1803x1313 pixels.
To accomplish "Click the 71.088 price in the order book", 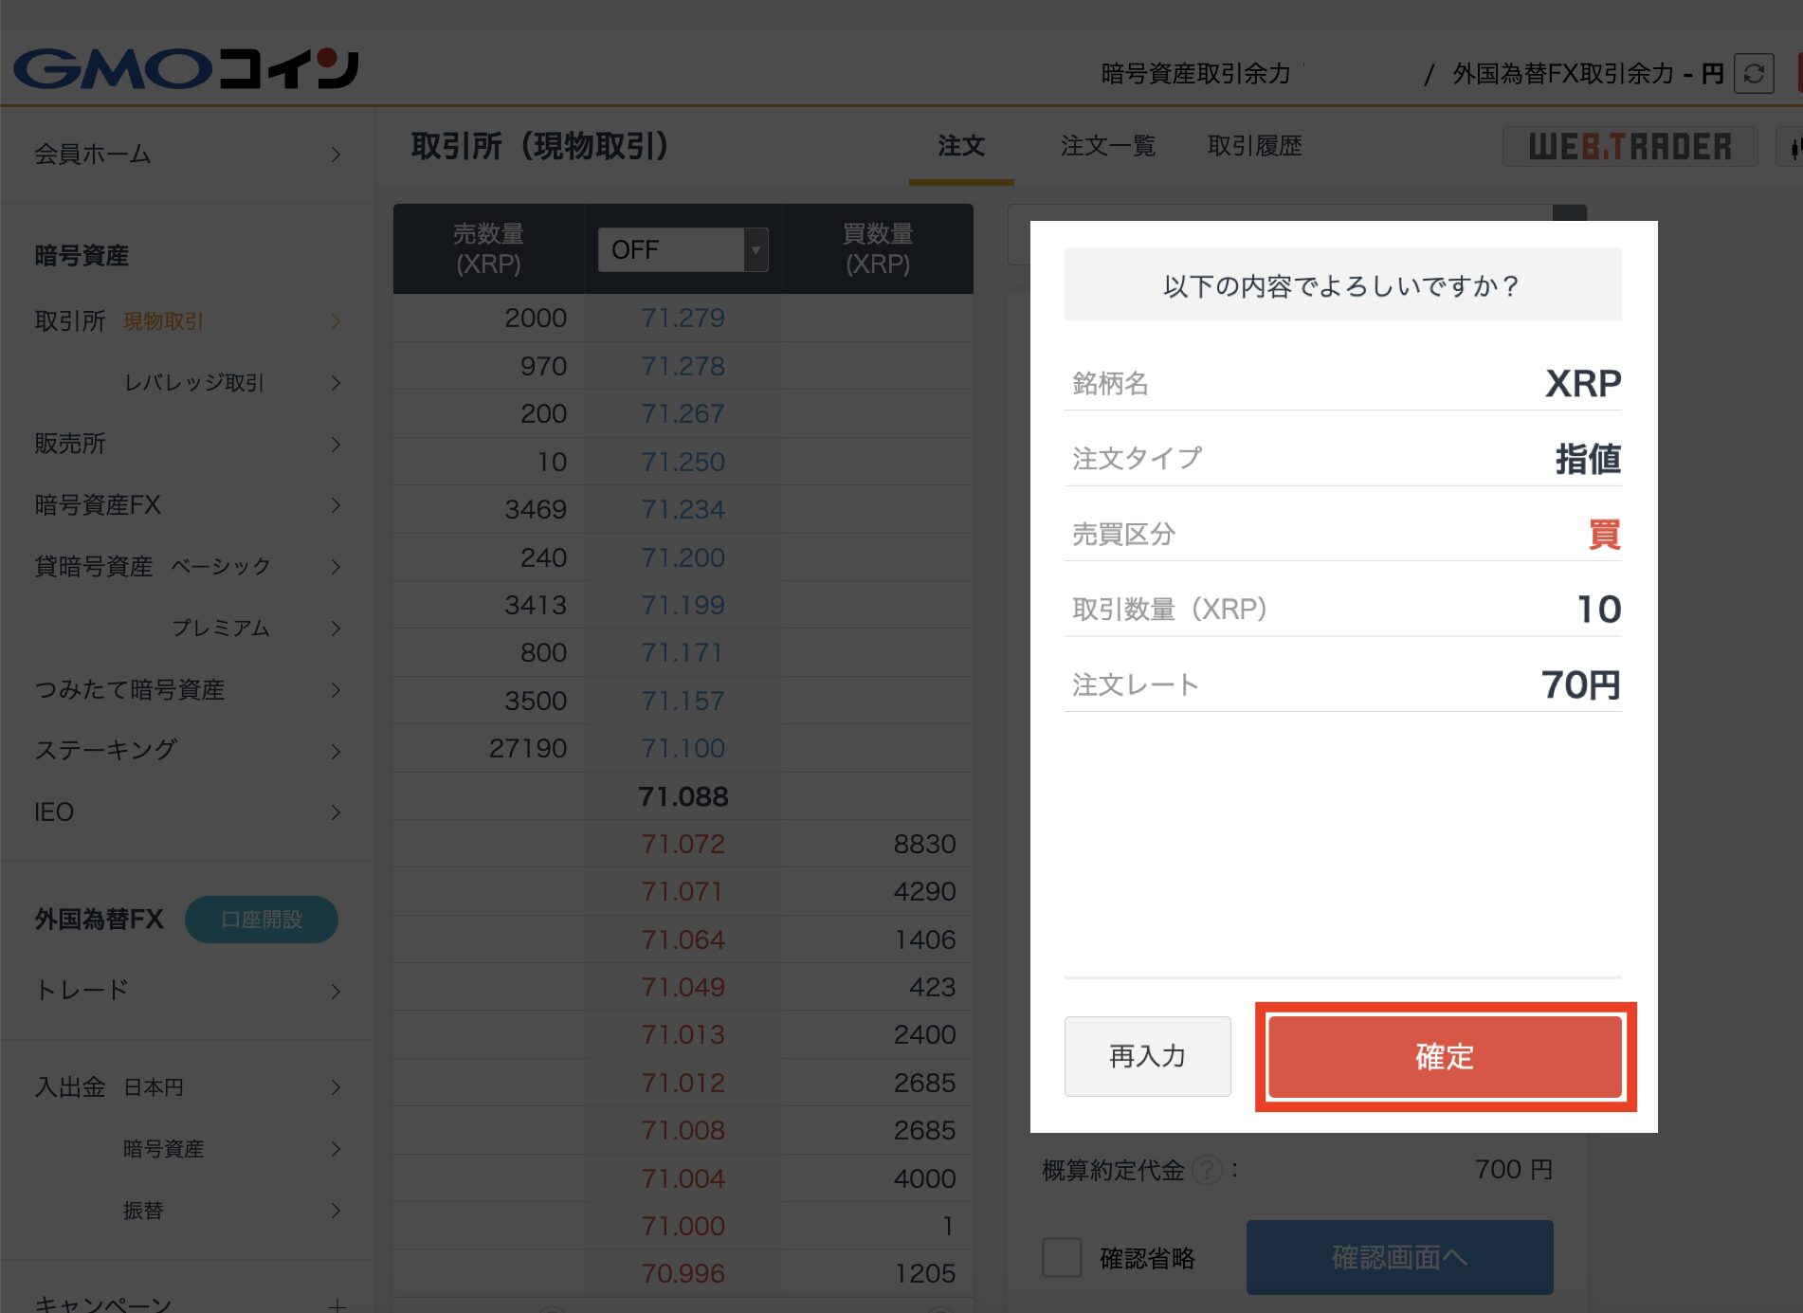I will click(683, 796).
